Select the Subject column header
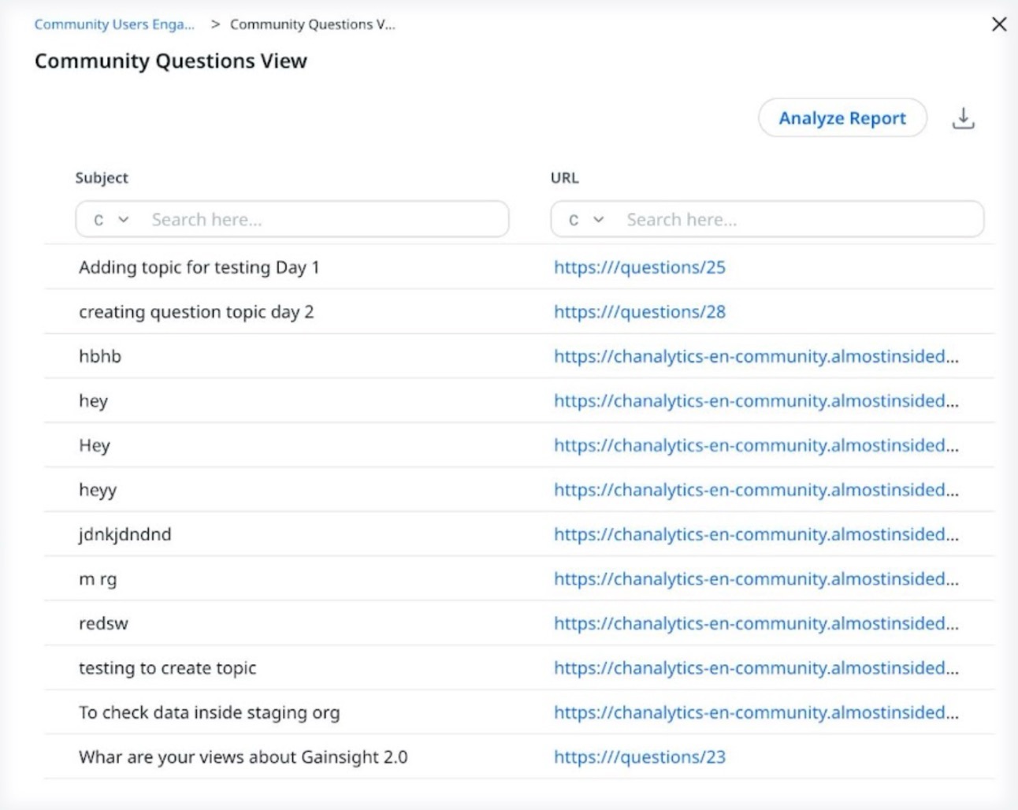The image size is (1018, 810). [102, 177]
